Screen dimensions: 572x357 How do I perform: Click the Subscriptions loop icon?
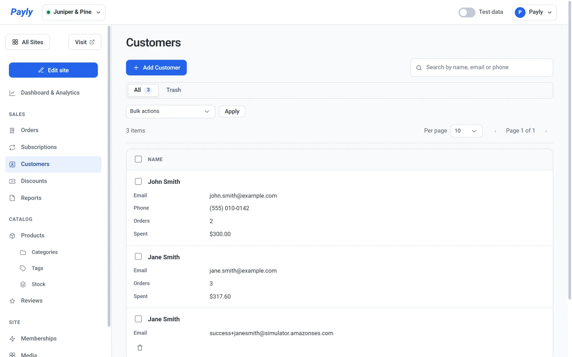tap(12, 147)
